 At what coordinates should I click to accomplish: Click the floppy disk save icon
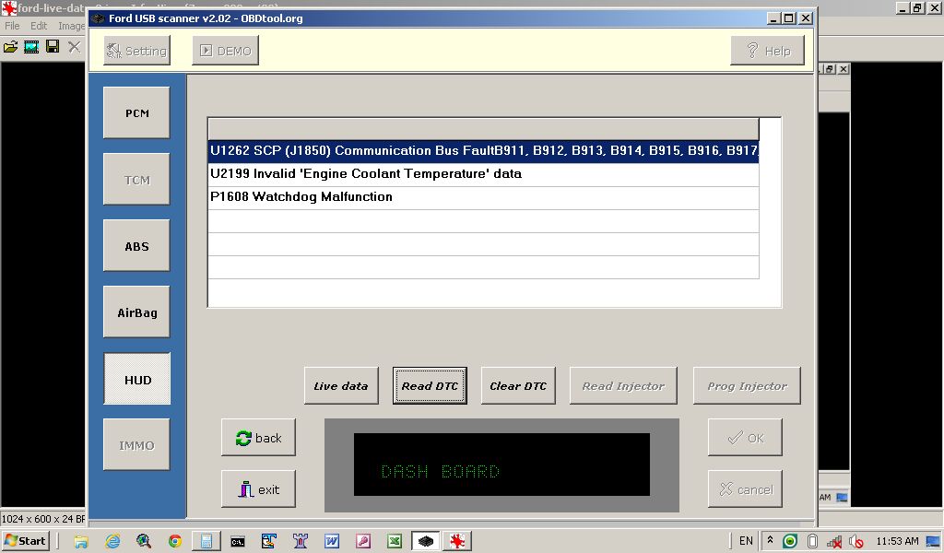[53, 46]
